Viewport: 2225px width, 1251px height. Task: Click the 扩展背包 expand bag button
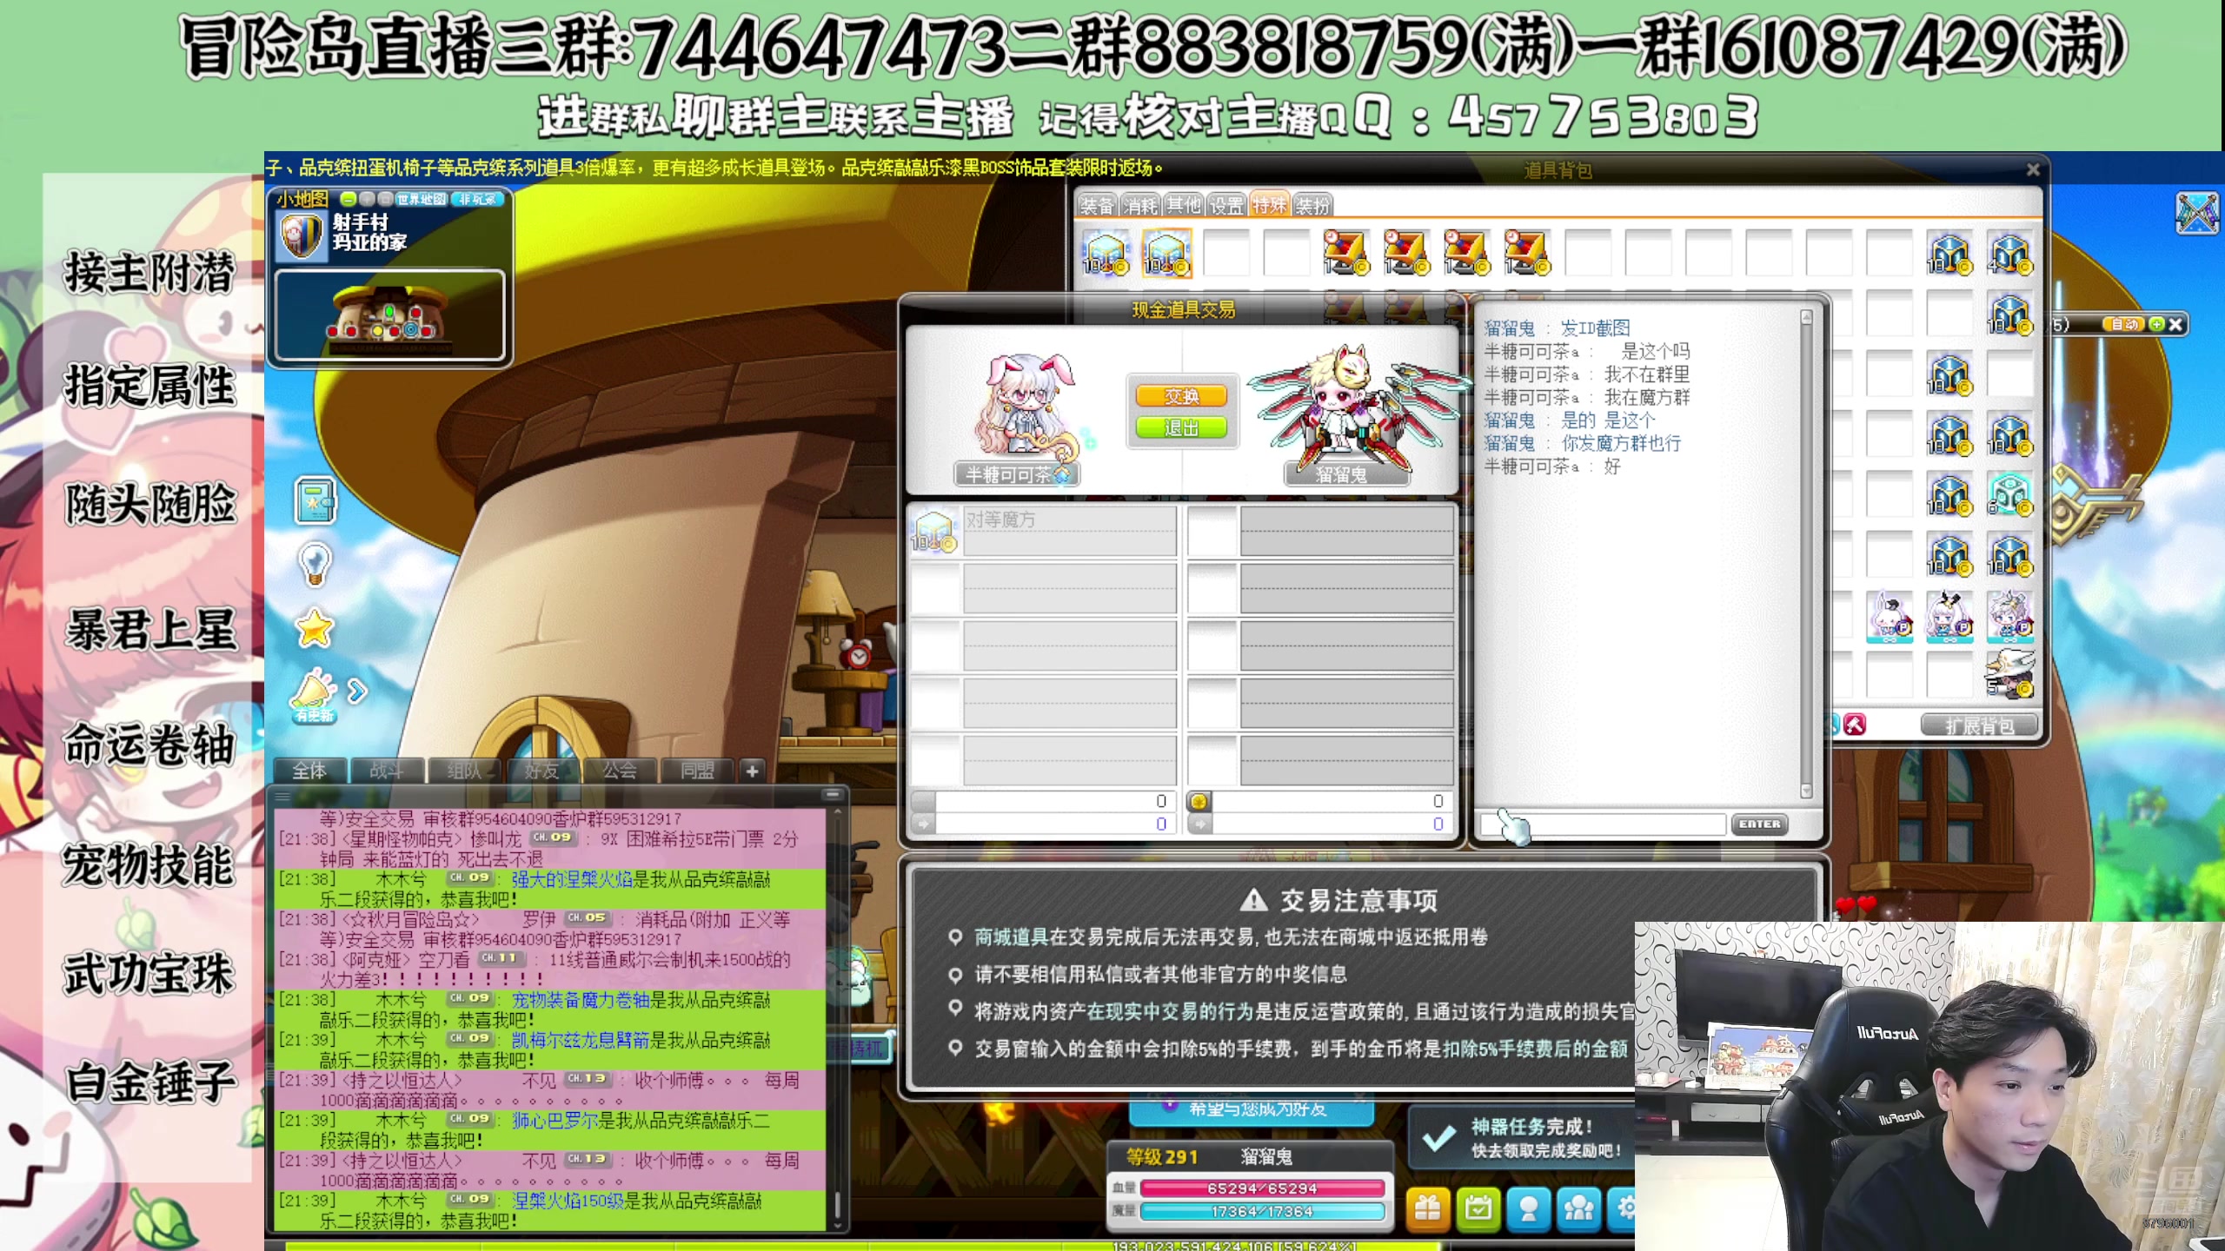1979,725
